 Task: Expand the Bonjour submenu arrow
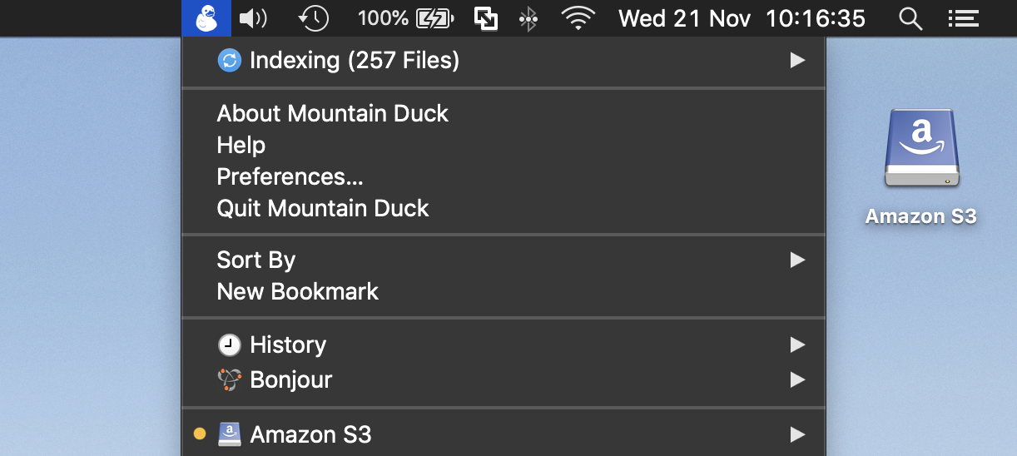click(797, 379)
